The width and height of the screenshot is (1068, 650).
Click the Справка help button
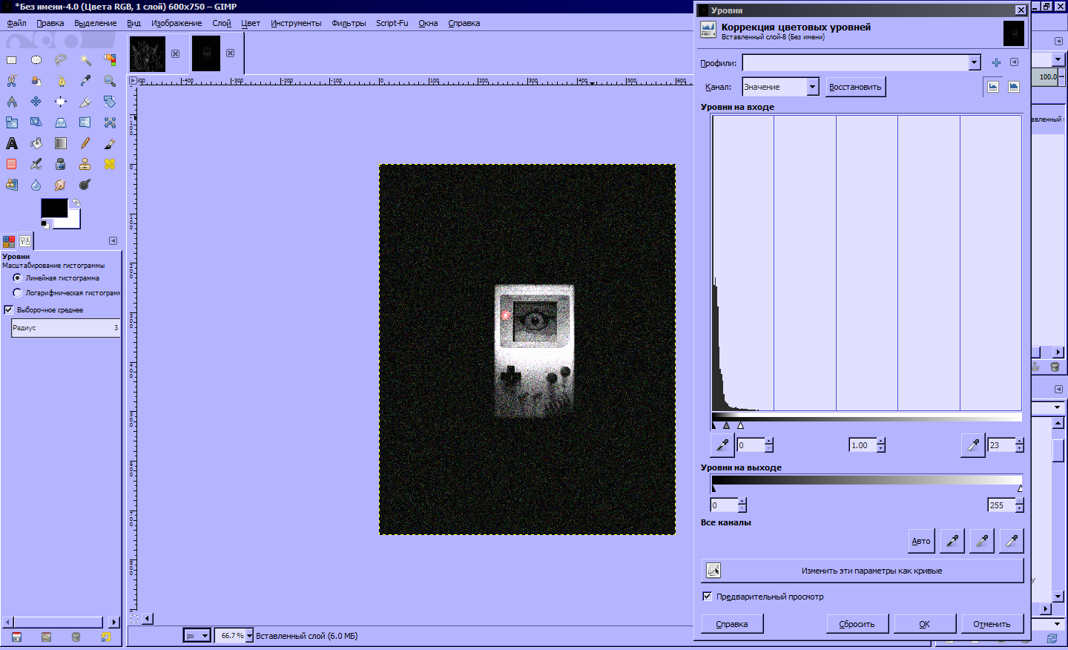pyautogui.click(x=732, y=624)
